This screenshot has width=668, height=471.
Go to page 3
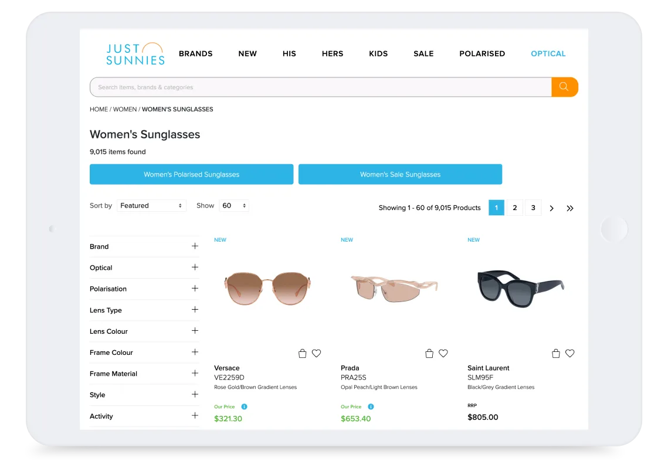point(533,208)
